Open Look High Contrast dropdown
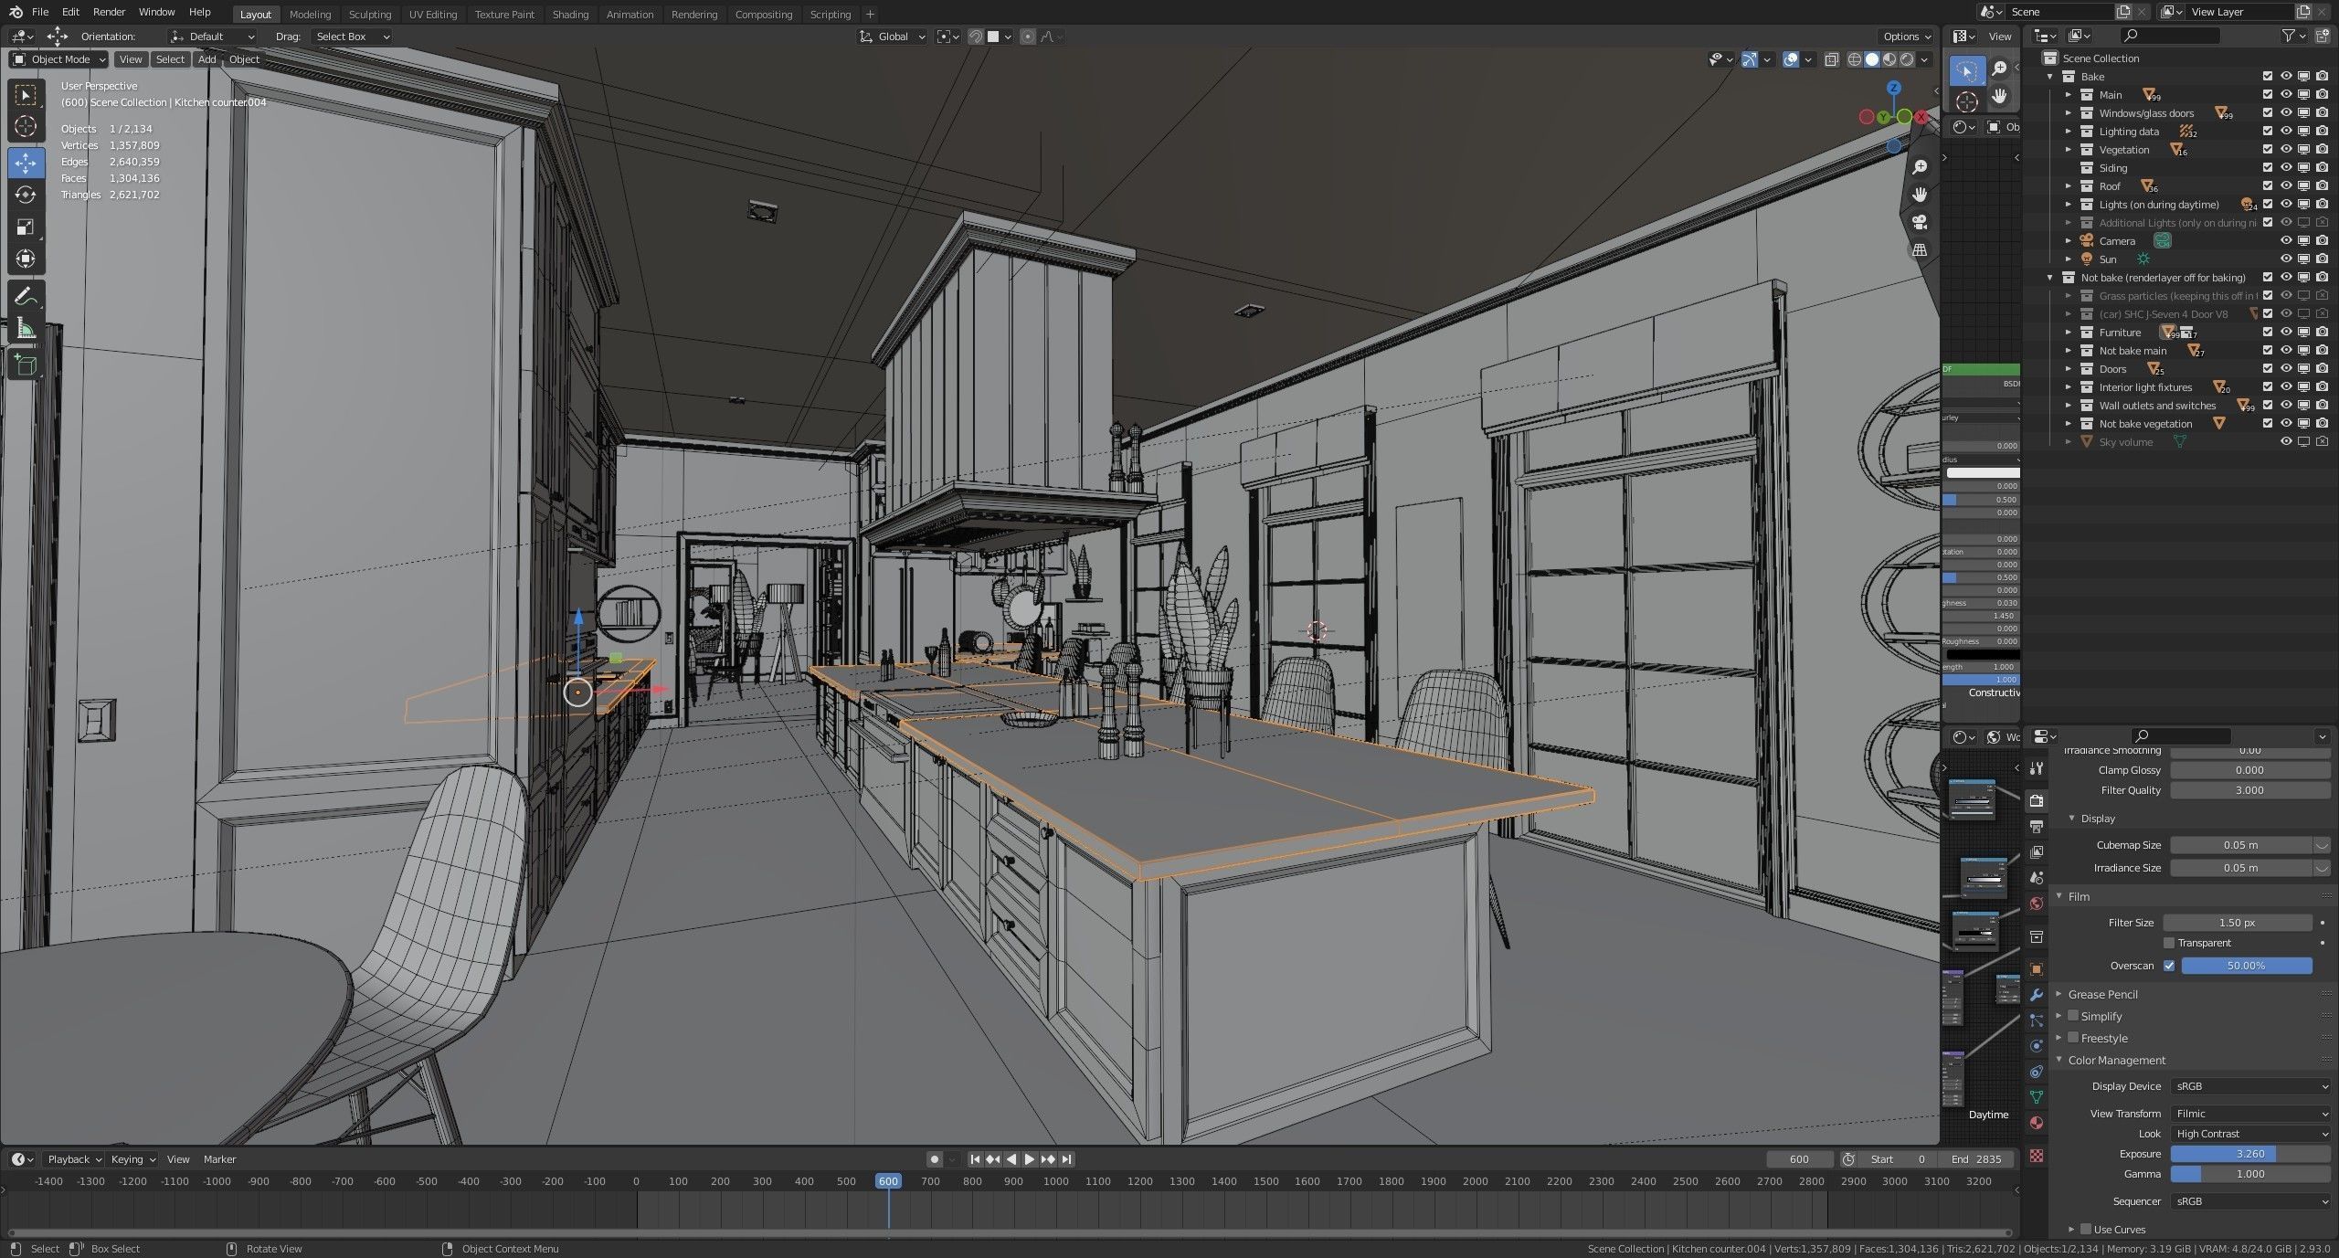The image size is (2339, 1258). pyautogui.click(x=2250, y=1134)
